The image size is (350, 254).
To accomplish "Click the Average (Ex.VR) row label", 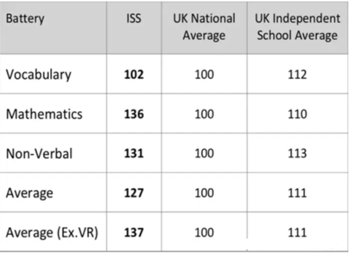I will [52, 233].
